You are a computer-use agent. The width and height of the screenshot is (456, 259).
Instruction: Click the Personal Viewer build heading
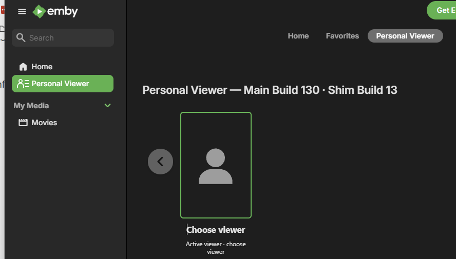tap(270, 90)
